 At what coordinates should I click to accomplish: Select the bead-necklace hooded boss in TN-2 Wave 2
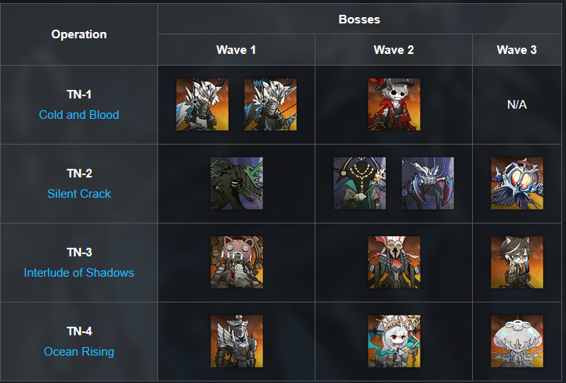(359, 183)
